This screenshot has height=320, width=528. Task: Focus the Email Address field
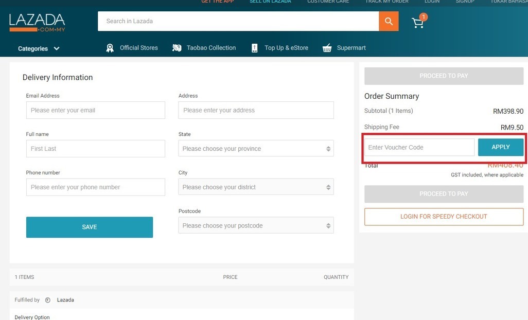(x=95, y=110)
